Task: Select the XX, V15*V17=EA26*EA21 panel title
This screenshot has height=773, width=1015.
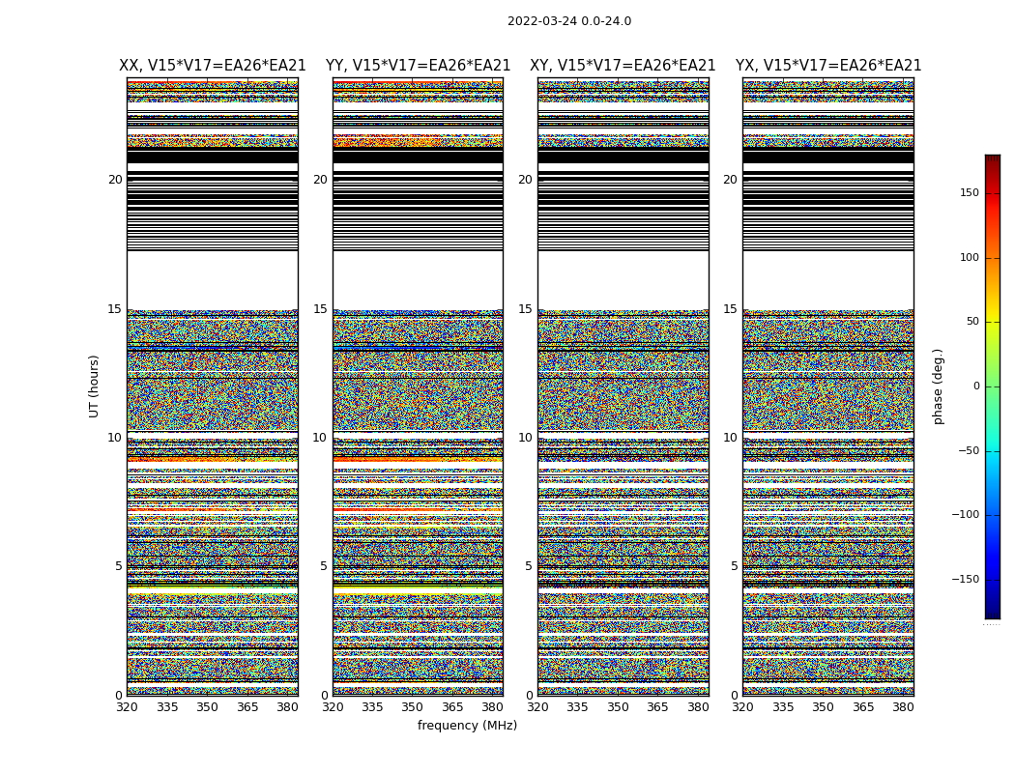Action: [213, 66]
